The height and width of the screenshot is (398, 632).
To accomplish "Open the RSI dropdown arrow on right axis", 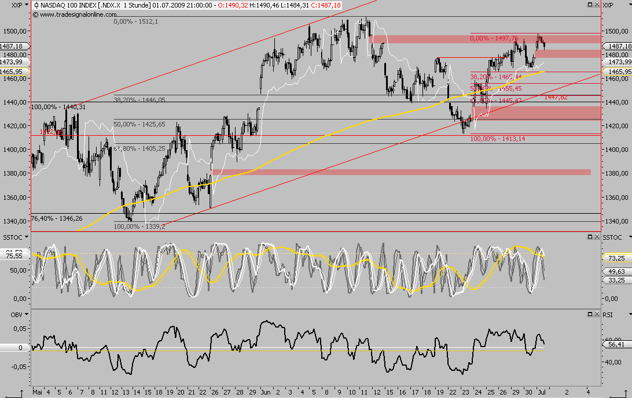I will (630, 314).
